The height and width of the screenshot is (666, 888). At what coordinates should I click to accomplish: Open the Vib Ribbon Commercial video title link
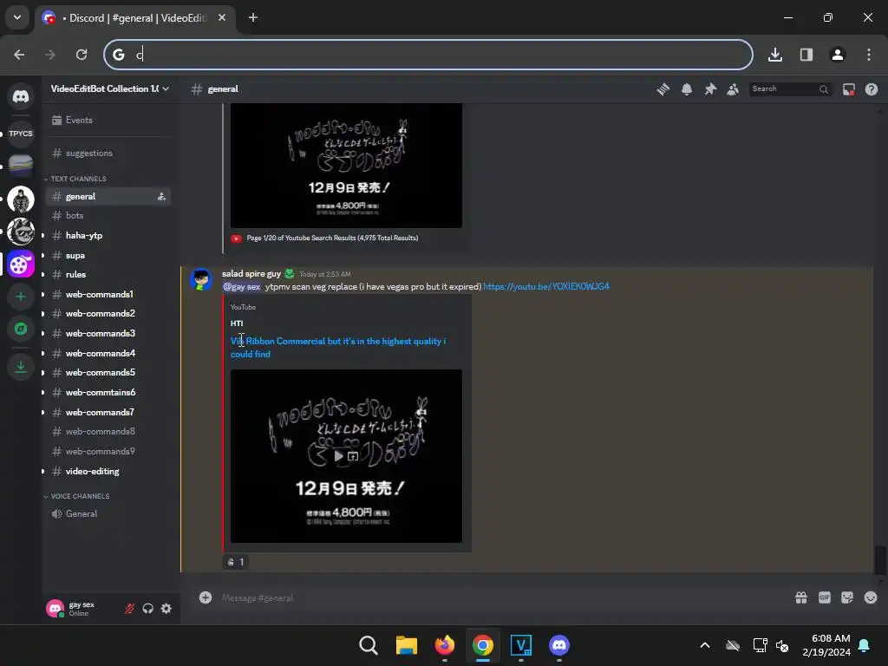pyautogui.click(x=338, y=347)
